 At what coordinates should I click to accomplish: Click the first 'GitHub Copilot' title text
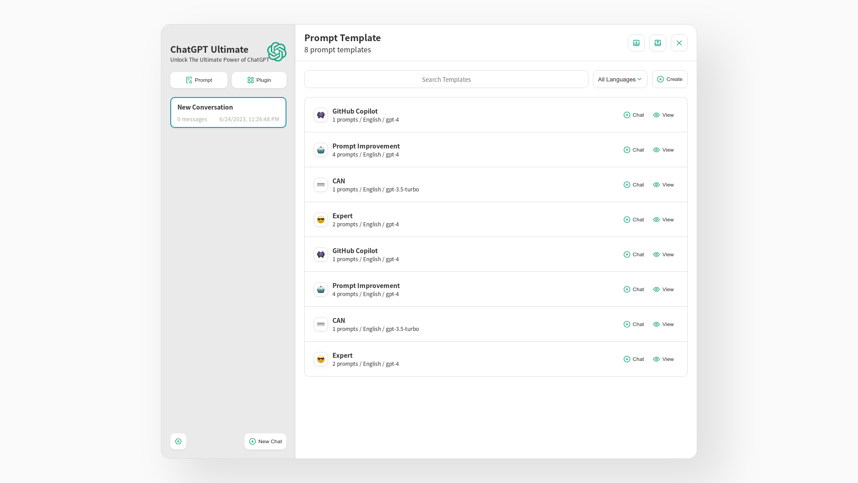click(355, 111)
